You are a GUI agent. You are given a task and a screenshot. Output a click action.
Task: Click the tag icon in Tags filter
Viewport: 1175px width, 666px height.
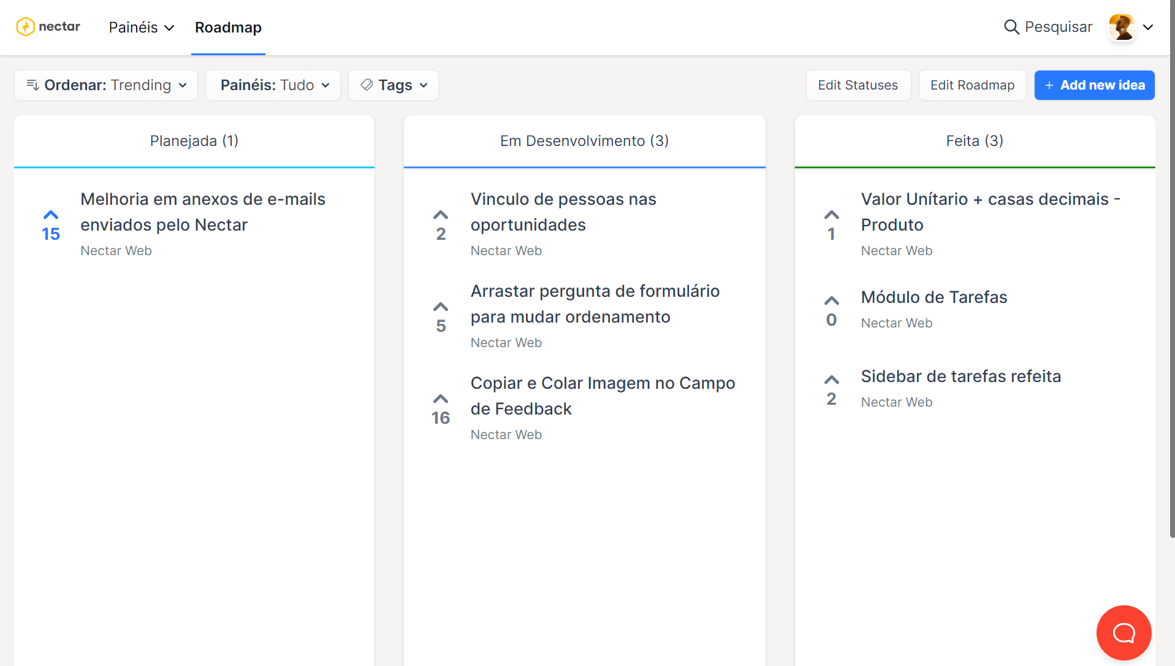pyautogui.click(x=367, y=85)
